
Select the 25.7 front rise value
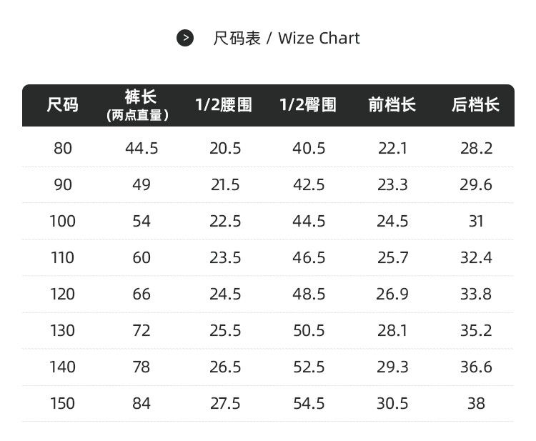[x=393, y=258]
